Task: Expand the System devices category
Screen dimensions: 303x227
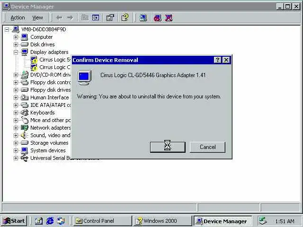Action: (16, 150)
